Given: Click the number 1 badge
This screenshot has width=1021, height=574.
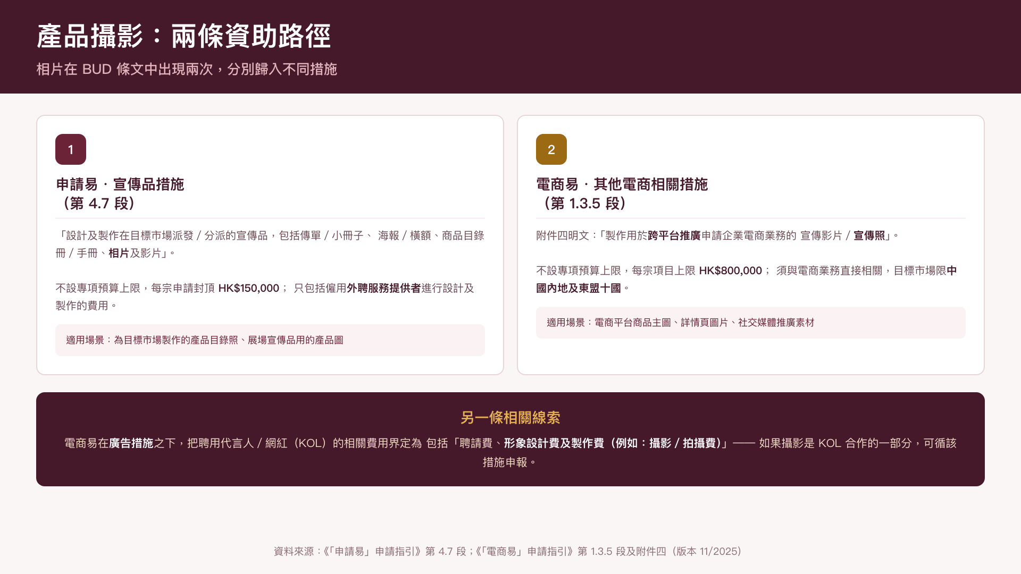Looking at the screenshot, I should (x=71, y=149).
